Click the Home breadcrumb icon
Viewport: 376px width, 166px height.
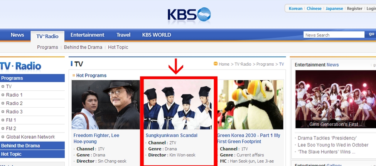pos(216,64)
